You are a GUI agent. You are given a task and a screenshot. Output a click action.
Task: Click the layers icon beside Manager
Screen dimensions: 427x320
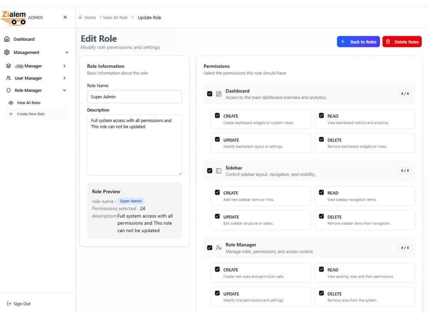coord(9,66)
